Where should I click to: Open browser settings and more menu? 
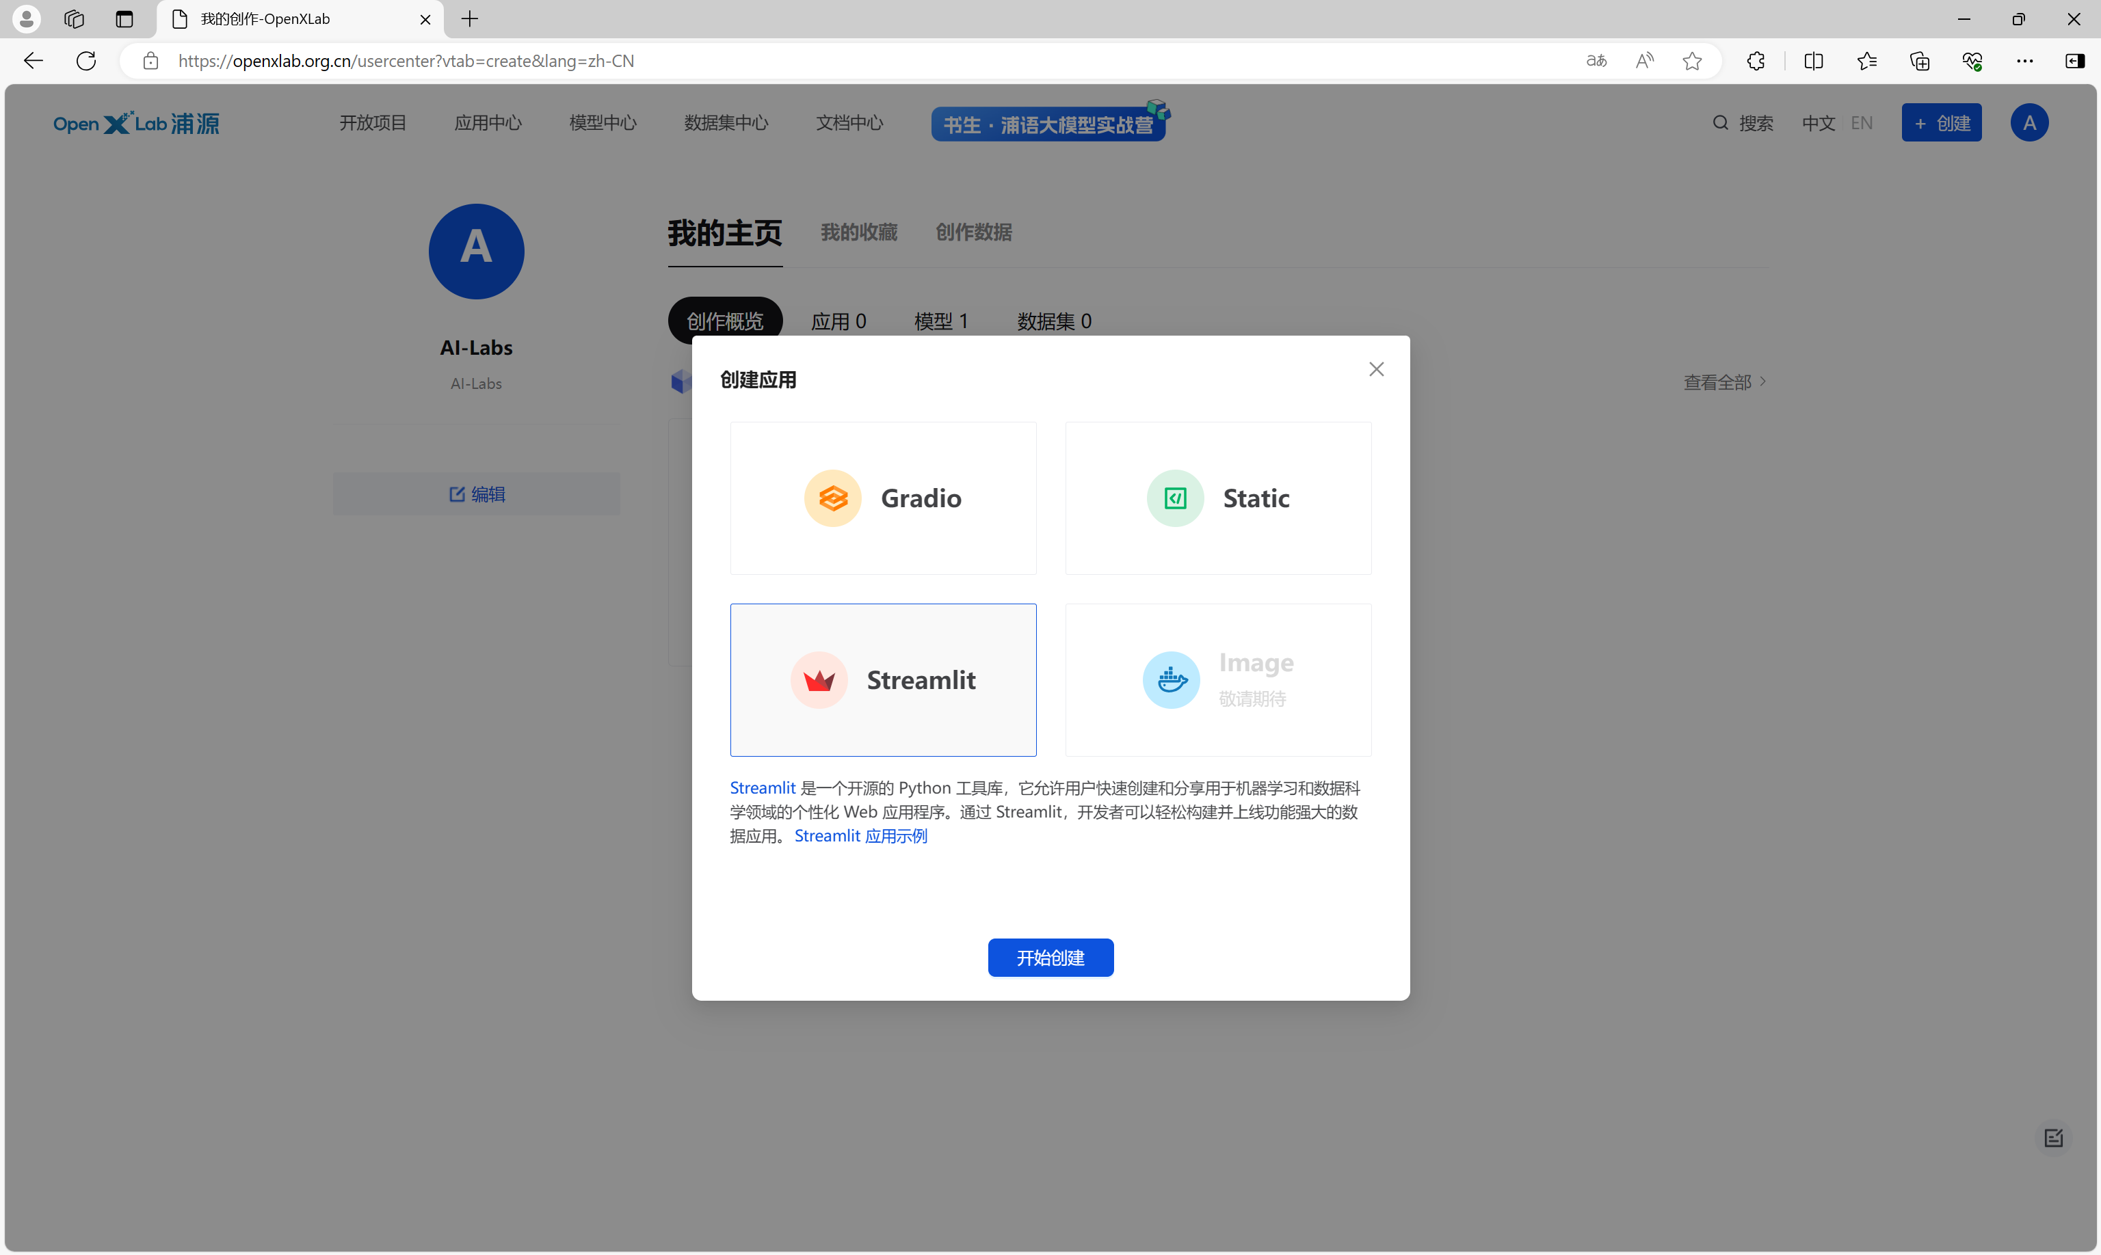[x=2025, y=61]
